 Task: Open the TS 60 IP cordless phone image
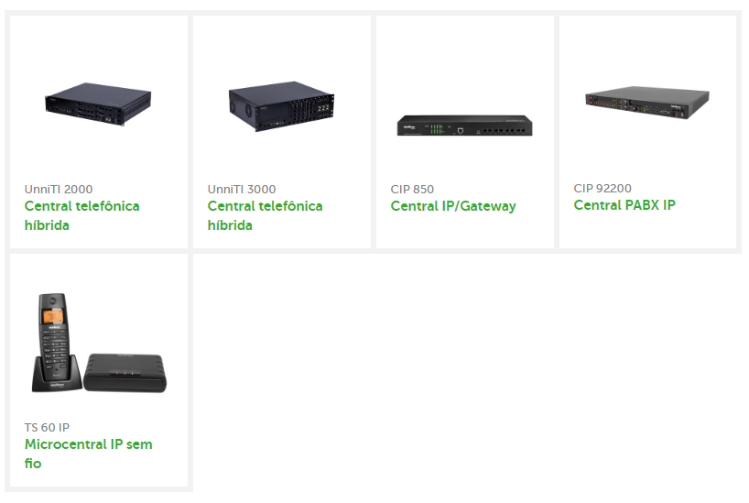(99, 344)
